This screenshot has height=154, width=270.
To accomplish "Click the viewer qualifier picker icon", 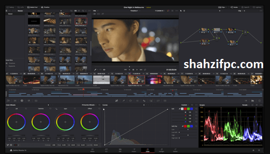I will tap(95, 70).
